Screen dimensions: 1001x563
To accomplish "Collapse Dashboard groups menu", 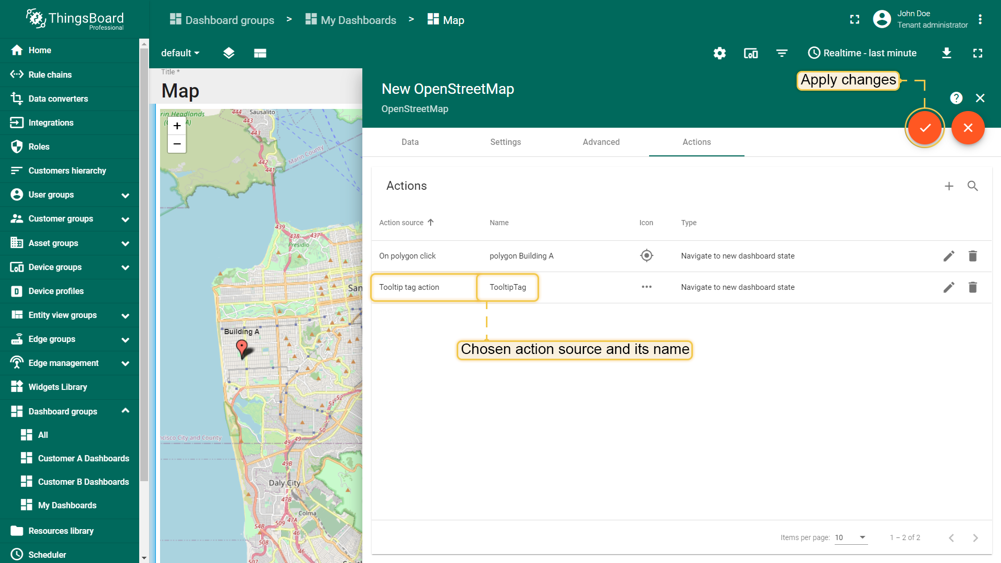I will [70, 411].
